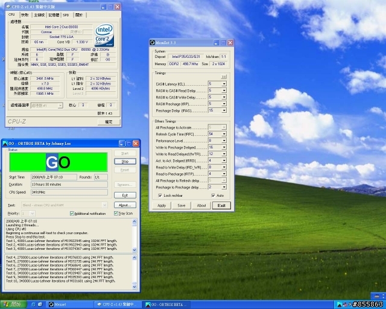Image resolution: width=386 pixels, height=309 pixels.
Task: Open About dialog in ORTHOS
Action: pyautogui.click(x=125, y=205)
